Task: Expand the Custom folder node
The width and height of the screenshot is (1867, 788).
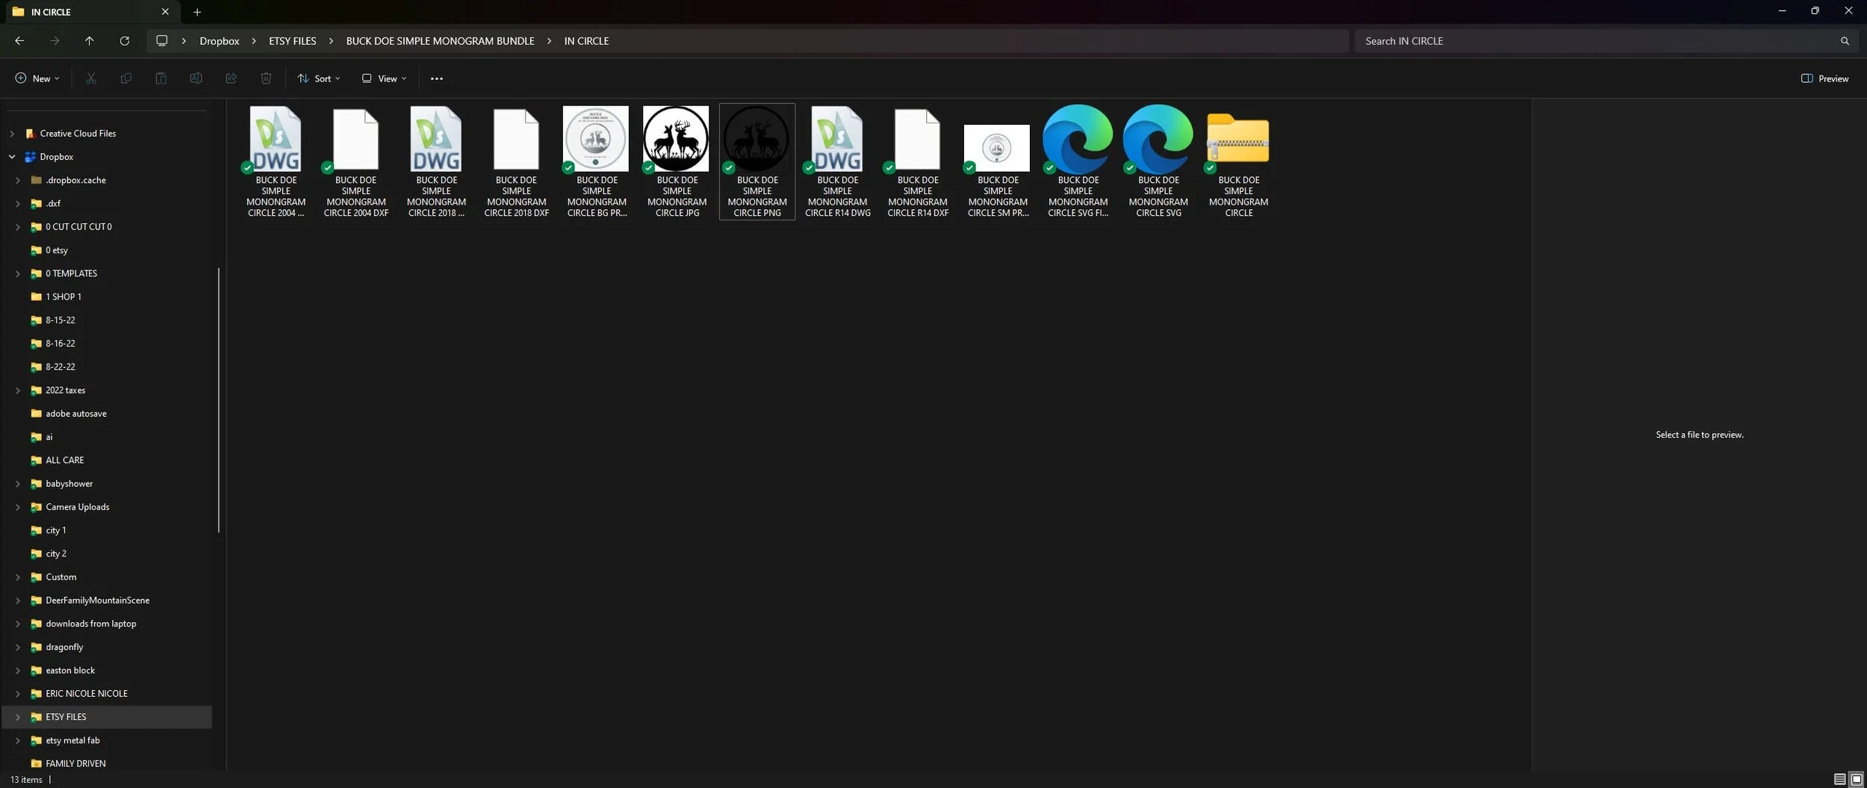Action: pyautogui.click(x=18, y=577)
